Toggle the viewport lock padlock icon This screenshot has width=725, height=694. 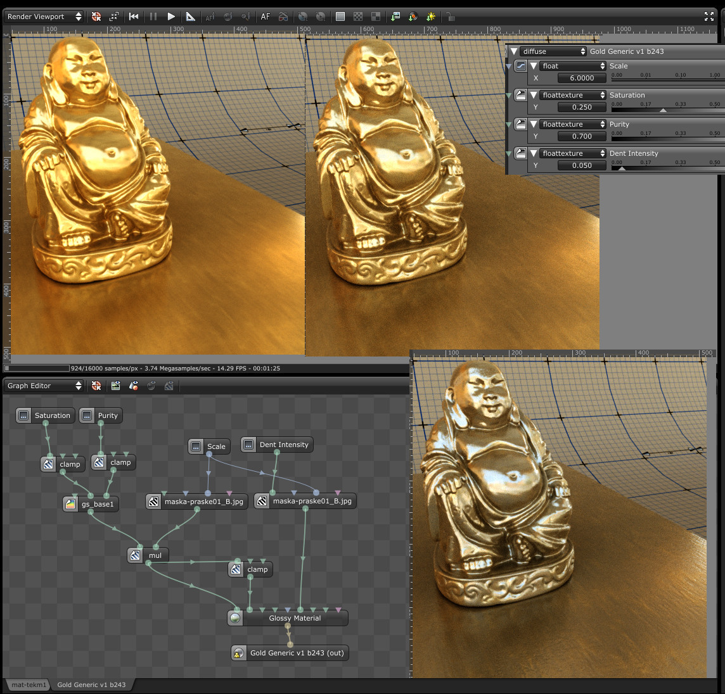pyautogui.click(x=451, y=17)
